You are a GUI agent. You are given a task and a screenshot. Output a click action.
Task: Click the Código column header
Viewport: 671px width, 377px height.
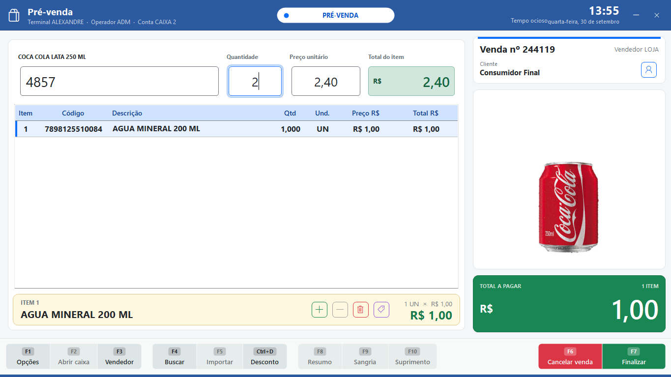pyautogui.click(x=73, y=113)
